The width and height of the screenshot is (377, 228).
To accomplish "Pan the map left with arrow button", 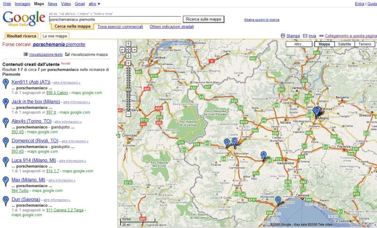I will click(123, 50).
